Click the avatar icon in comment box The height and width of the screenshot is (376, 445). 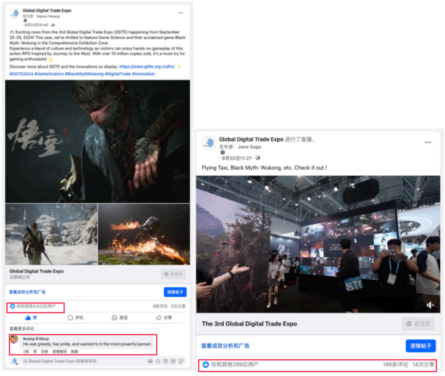pyautogui.click(x=150, y=361)
